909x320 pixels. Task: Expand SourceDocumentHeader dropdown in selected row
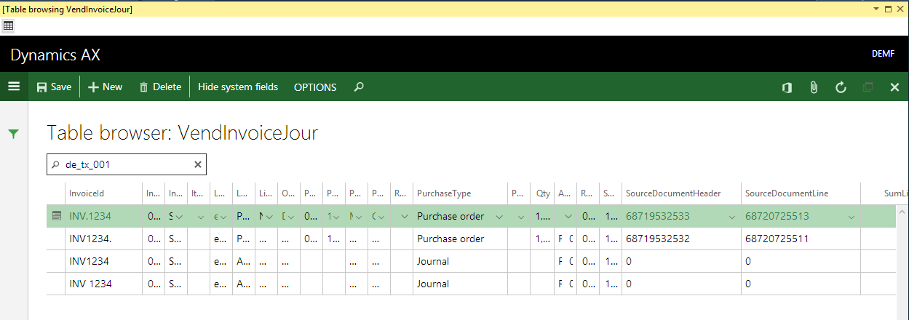click(x=732, y=217)
